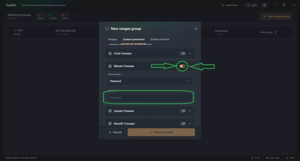300x161 pixels.
Task: Click the Logs output icon
Action: click(x=267, y=158)
